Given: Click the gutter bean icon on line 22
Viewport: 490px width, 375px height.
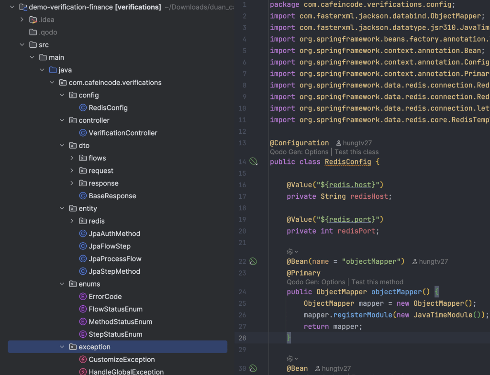Looking at the screenshot, I should click(253, 261).
